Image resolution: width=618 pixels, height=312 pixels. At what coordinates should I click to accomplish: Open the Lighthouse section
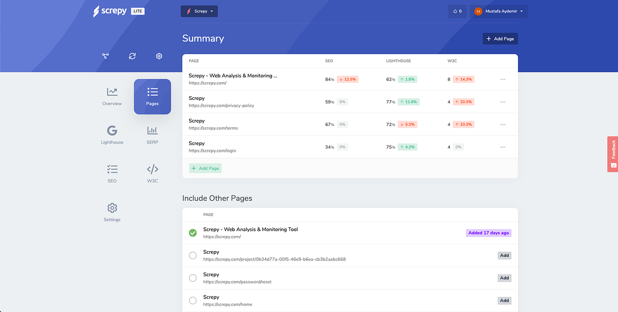(112, 135)
